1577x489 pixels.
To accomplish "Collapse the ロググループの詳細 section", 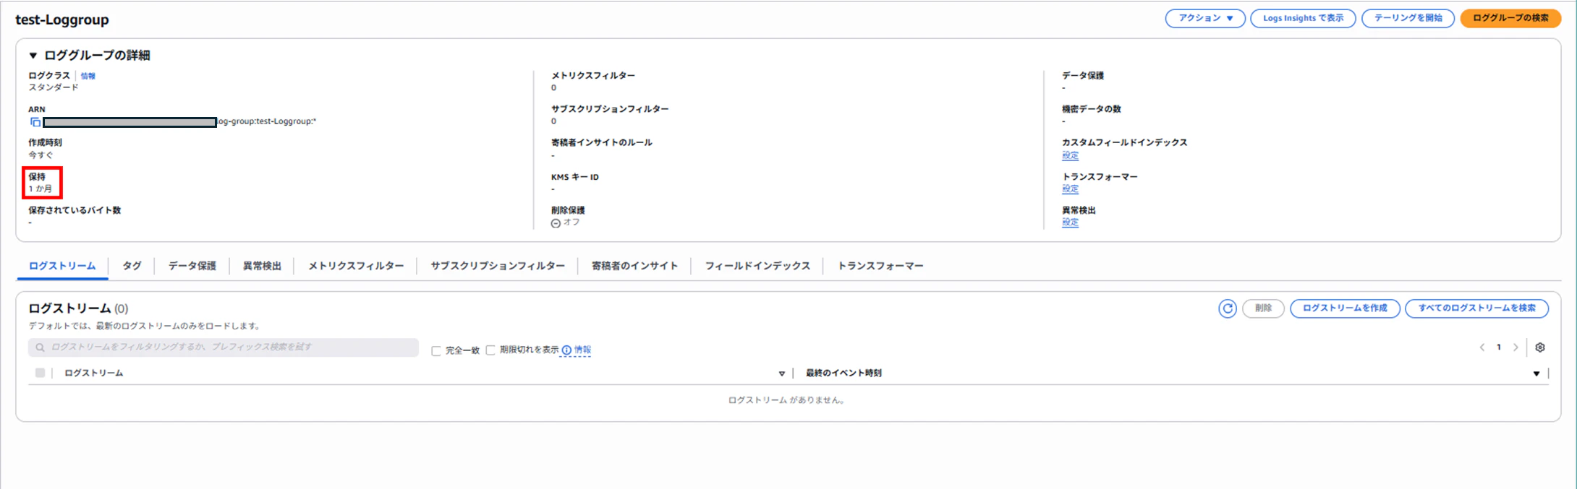I will tap(33, 56).
